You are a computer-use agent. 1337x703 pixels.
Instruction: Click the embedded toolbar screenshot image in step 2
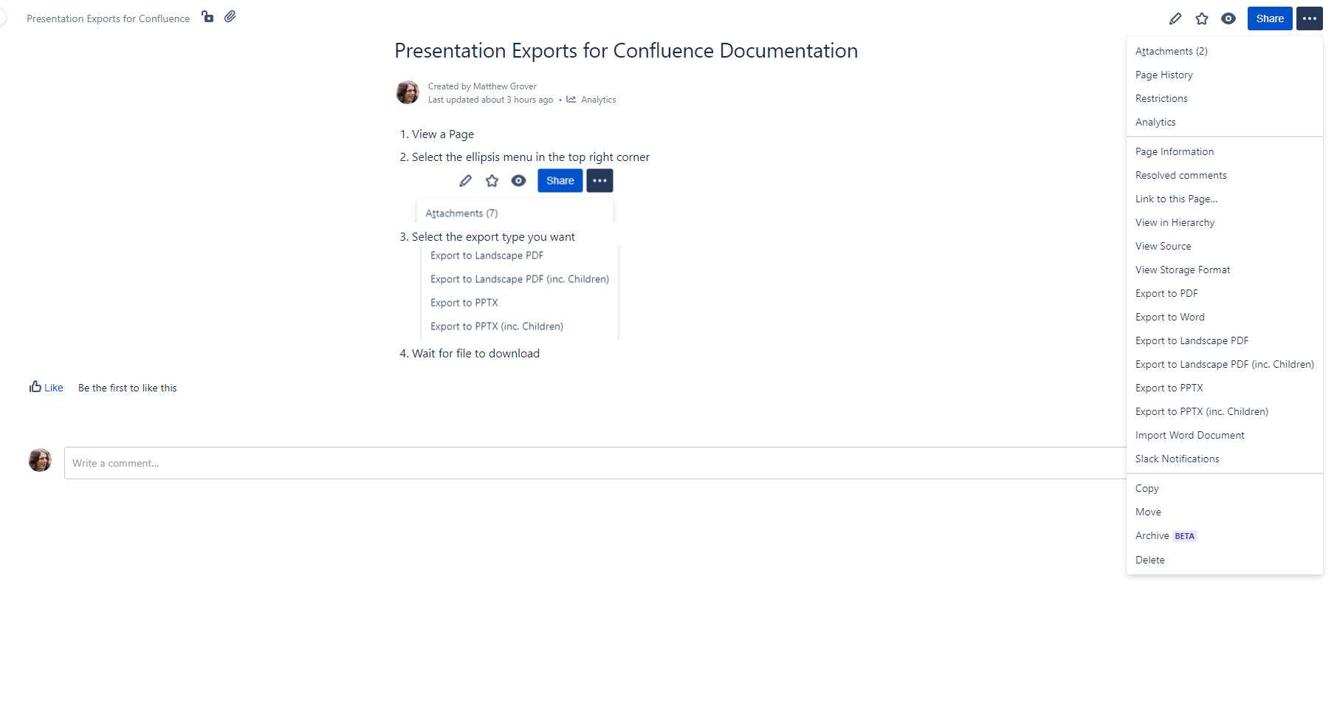(515, 196)
